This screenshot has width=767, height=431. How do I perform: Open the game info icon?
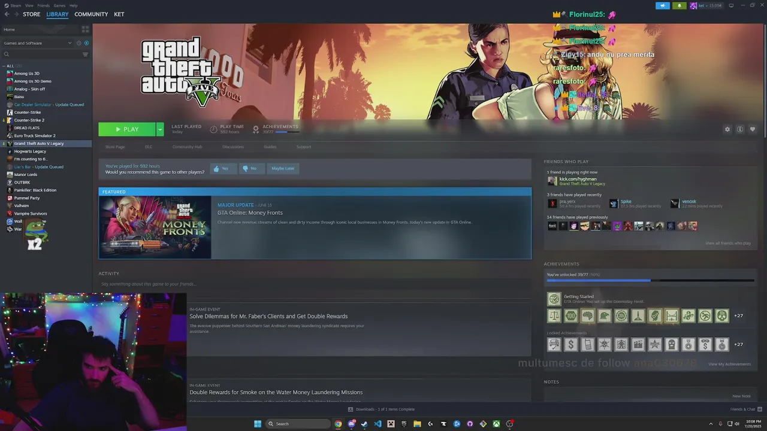[740, 129]
